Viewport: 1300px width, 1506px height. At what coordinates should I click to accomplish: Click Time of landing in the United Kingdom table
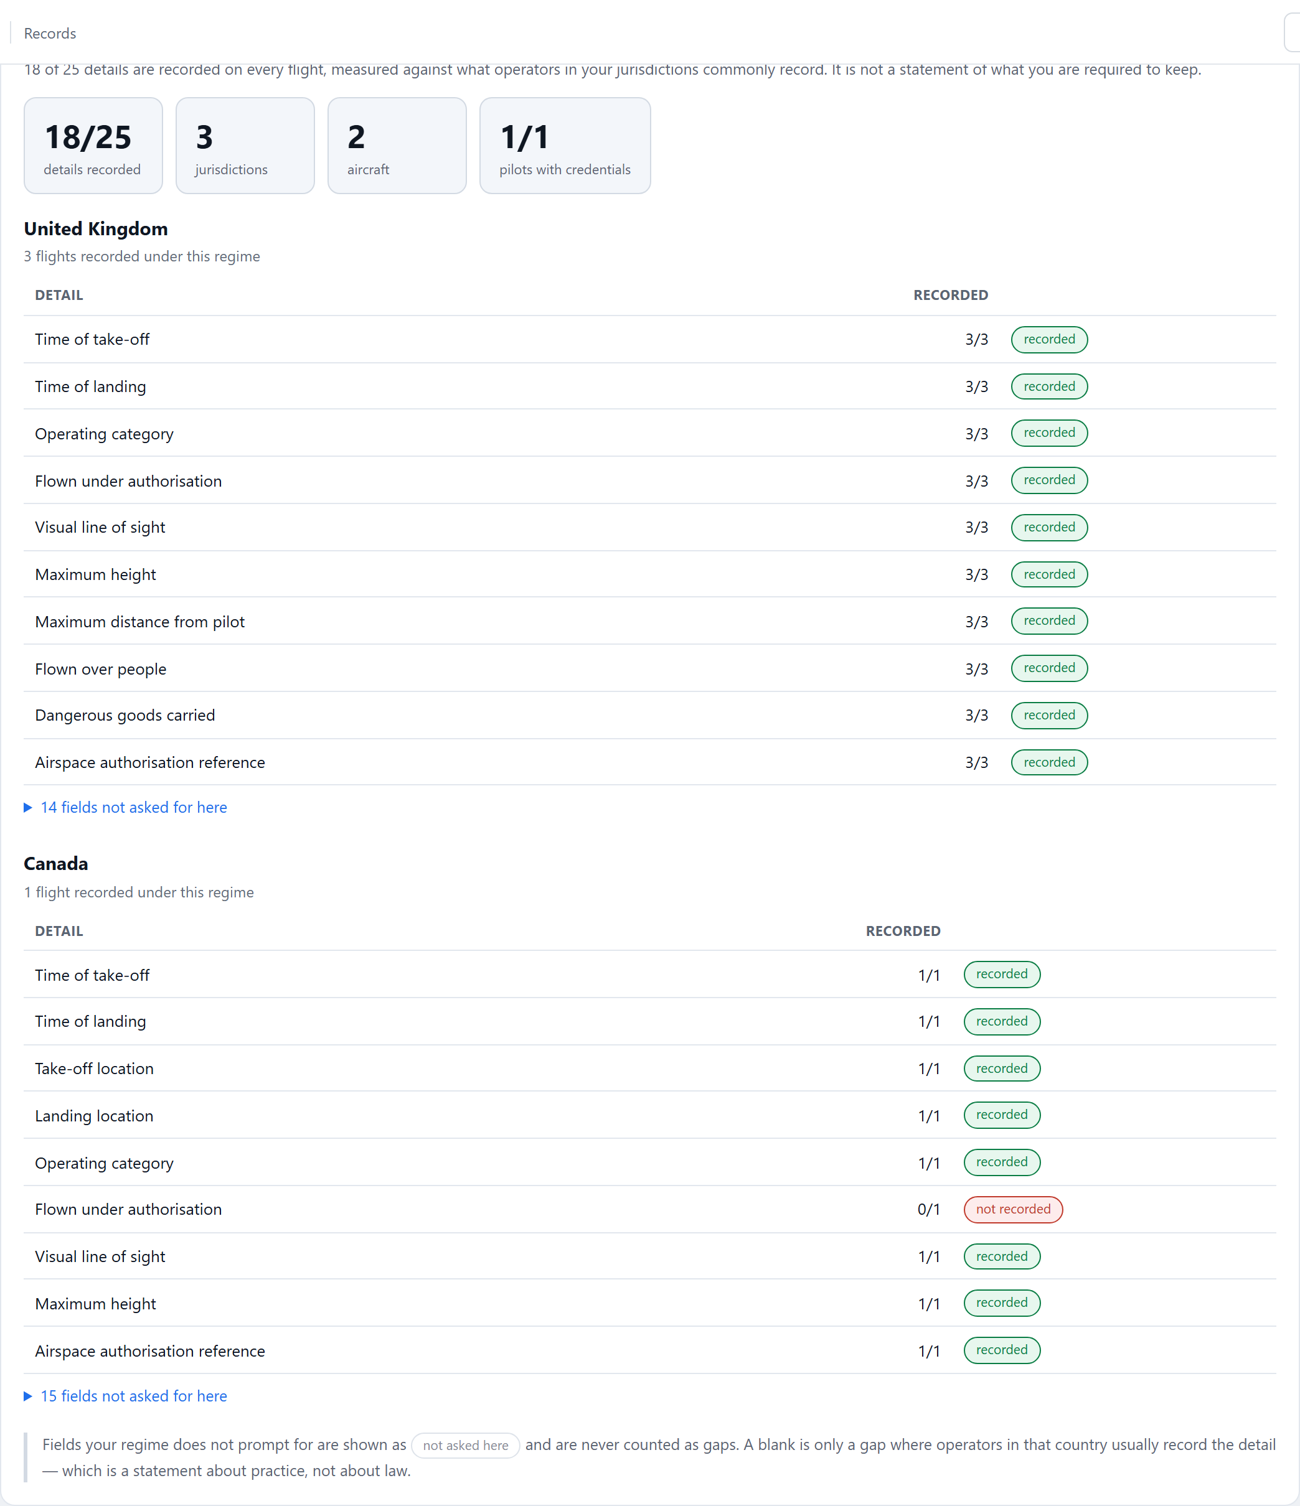pyautogui.click(x=90, y=386)
